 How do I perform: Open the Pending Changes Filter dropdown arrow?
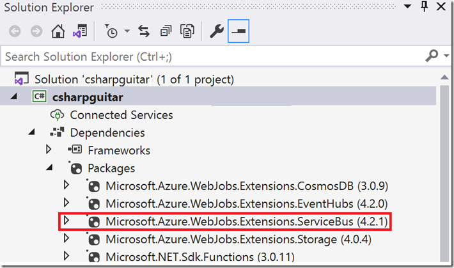coord(127,31)
